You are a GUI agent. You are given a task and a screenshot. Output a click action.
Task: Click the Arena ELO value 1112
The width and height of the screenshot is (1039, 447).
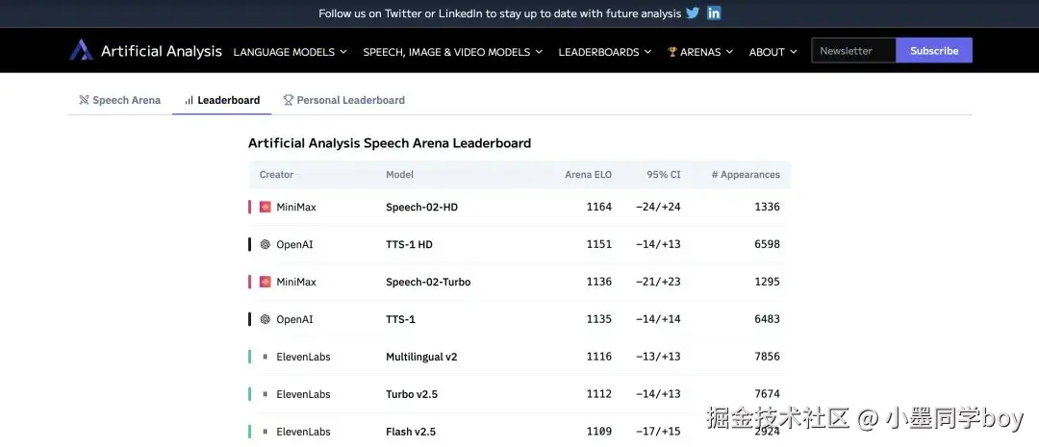tap(599, 394)
